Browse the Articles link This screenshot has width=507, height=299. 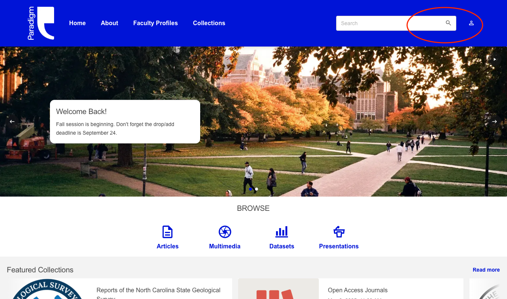(x=167, y=246)
